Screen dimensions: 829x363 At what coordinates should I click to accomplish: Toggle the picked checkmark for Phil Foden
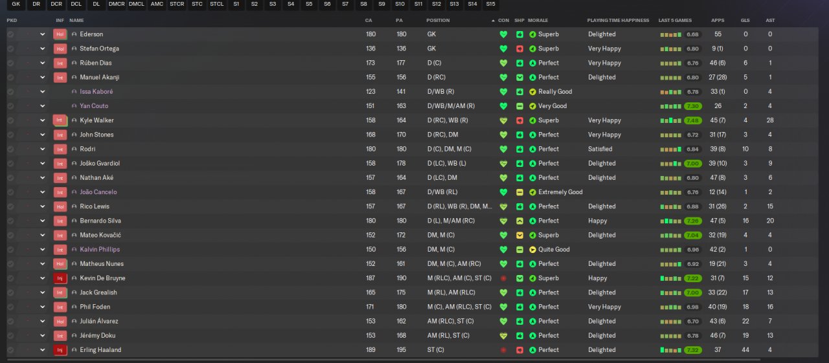click(x=10, y=307)
